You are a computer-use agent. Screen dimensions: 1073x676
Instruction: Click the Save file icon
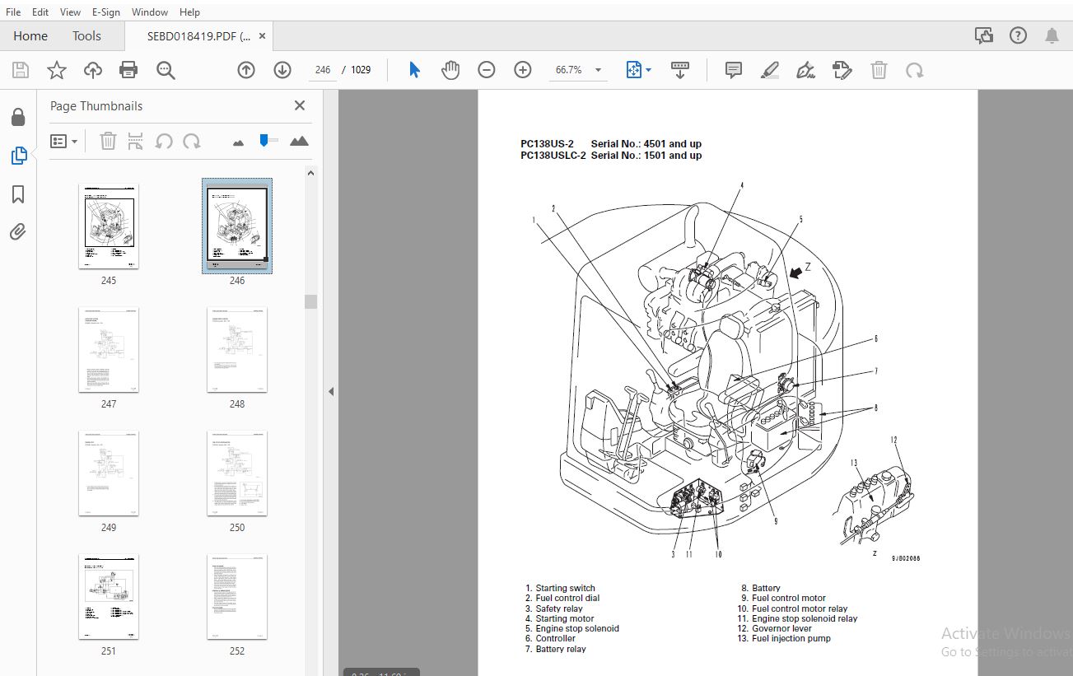click(x=21, y=70)
